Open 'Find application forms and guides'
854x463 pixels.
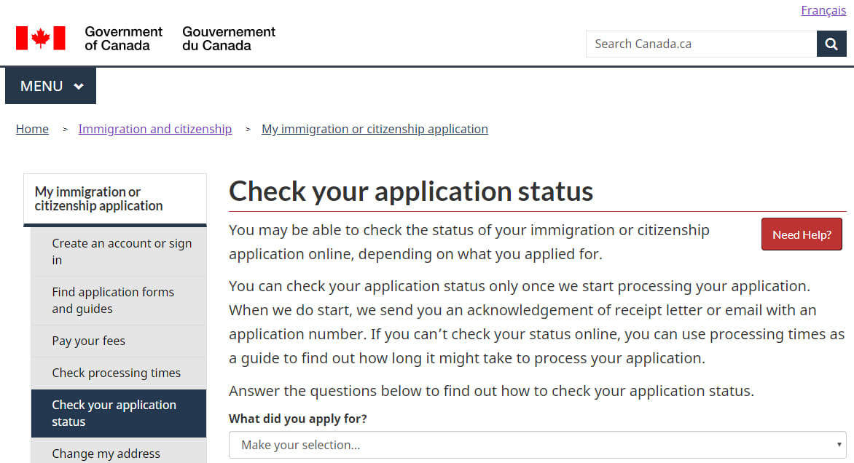[119, 301]
